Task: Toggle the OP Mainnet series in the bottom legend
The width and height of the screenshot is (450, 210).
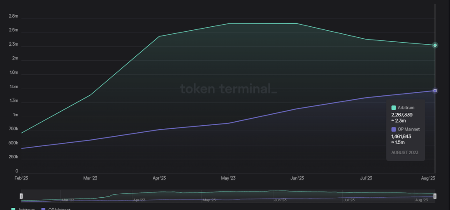Action: tap(55, 209)
